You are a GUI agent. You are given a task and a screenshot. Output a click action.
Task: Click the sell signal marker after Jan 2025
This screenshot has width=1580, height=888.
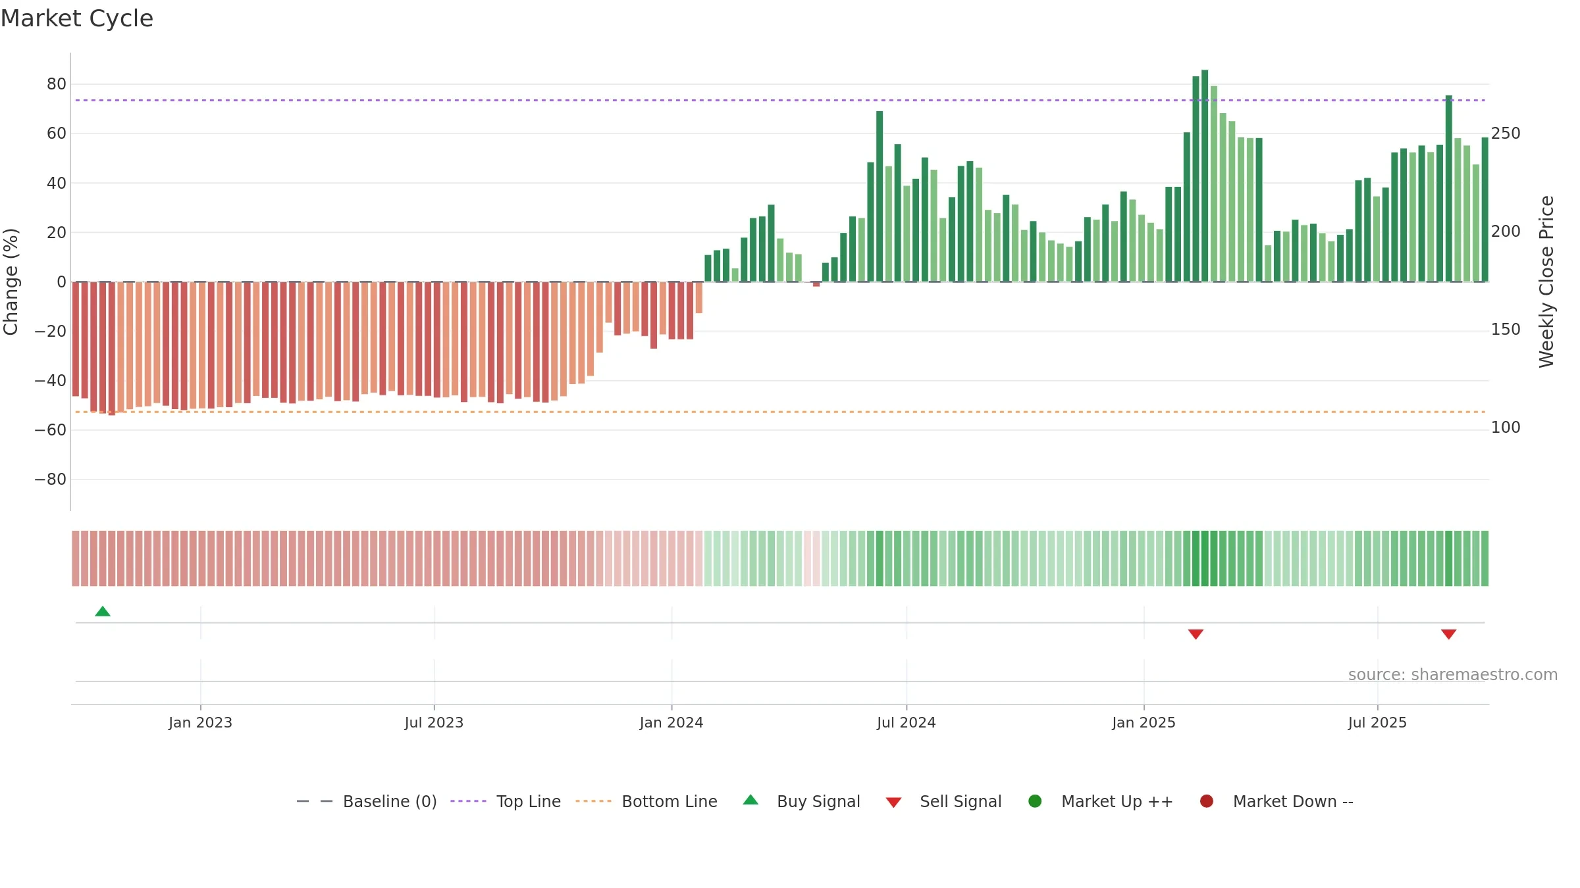coord(1196,634)
